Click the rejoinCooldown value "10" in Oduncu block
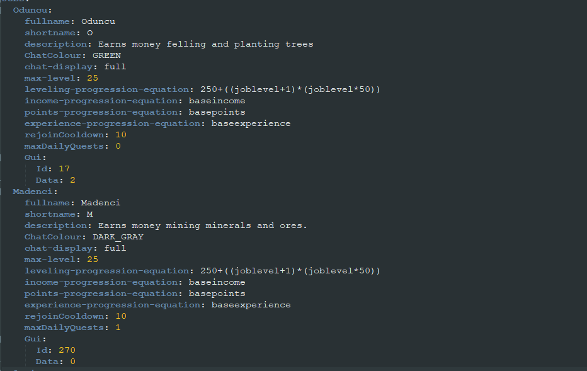Screen dimensions: 587x371 click(x=121, y=135)
